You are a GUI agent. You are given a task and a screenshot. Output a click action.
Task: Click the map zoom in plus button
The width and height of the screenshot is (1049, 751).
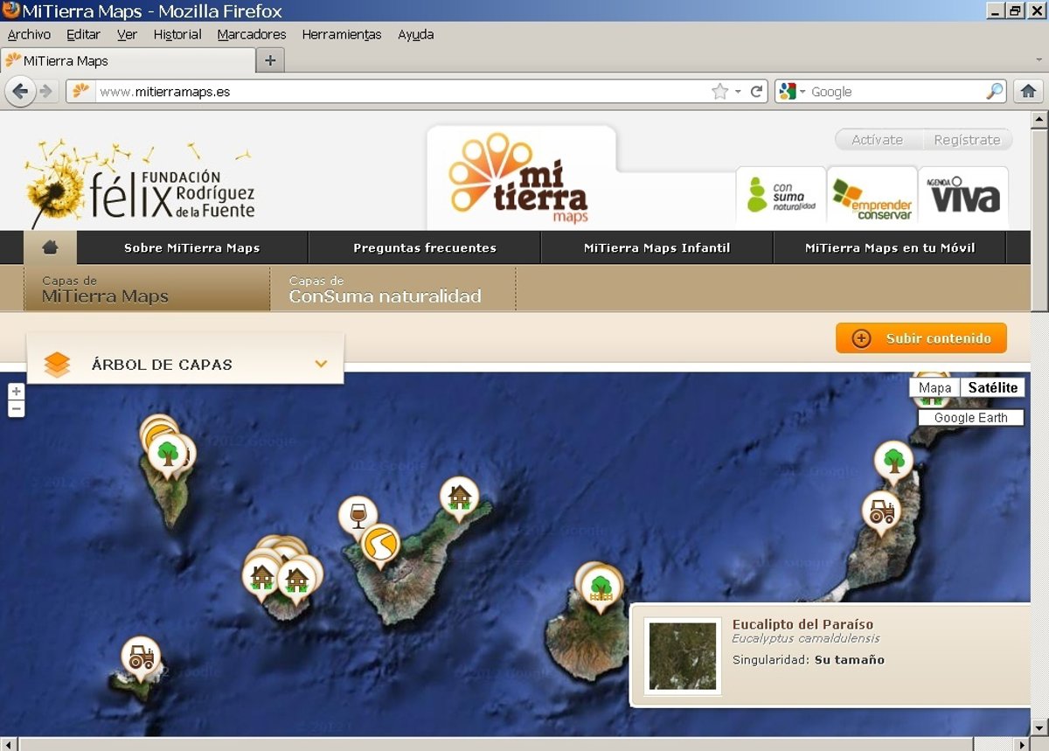click(16, 392)
